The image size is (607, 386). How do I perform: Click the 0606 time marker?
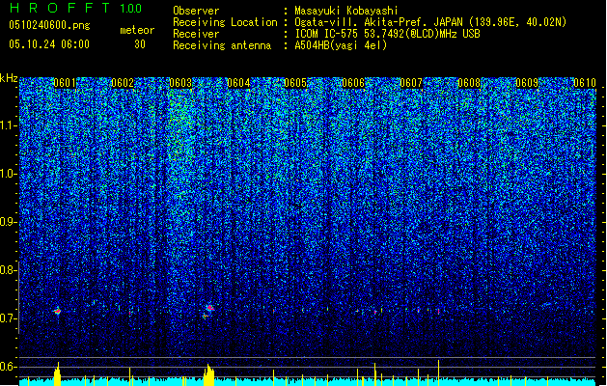[353, 83]
